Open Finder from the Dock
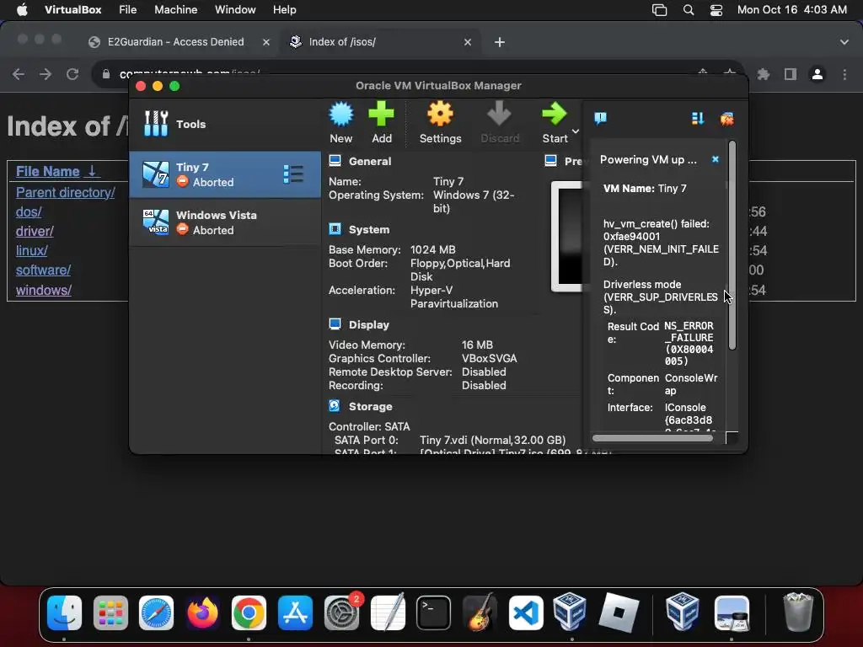863x647 pixels. coord(64,612)
